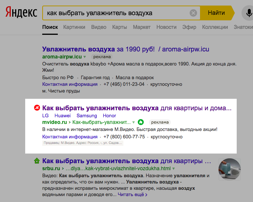Switch to the Эфир tab
The image size is (253, 202).
pos(189,27)
